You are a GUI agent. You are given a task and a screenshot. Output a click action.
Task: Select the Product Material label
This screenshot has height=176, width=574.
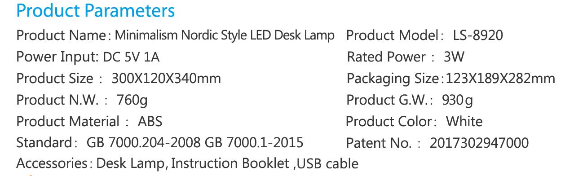pyautogui.click(x=68, y=122)
